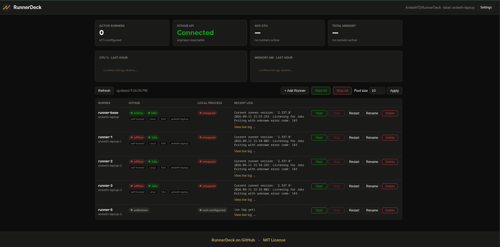
Task: Delete the runner-1 runner
Action: (x=390, y=138)
